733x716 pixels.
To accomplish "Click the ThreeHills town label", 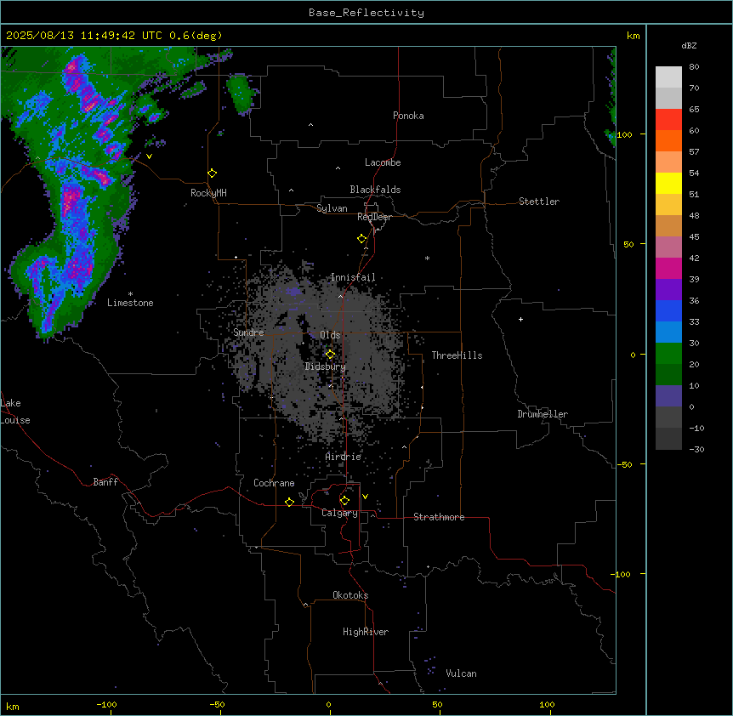I will tap(457, 355).
